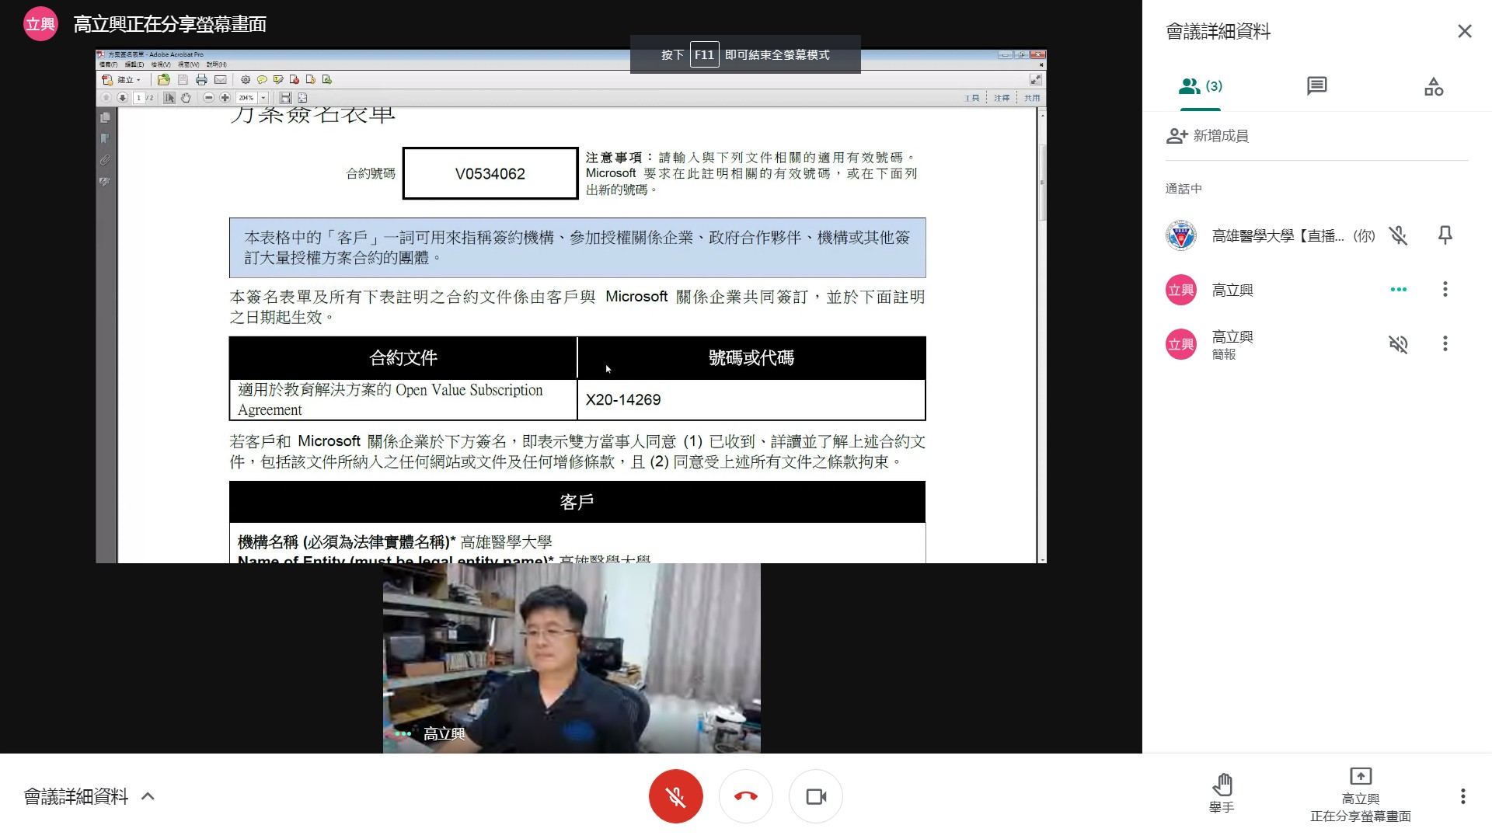
Task: Close the meeting details side panel
Action: (1464, 31)
